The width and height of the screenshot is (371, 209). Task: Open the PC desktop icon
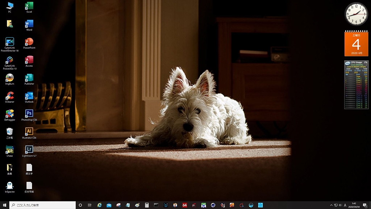pos(9,7)
